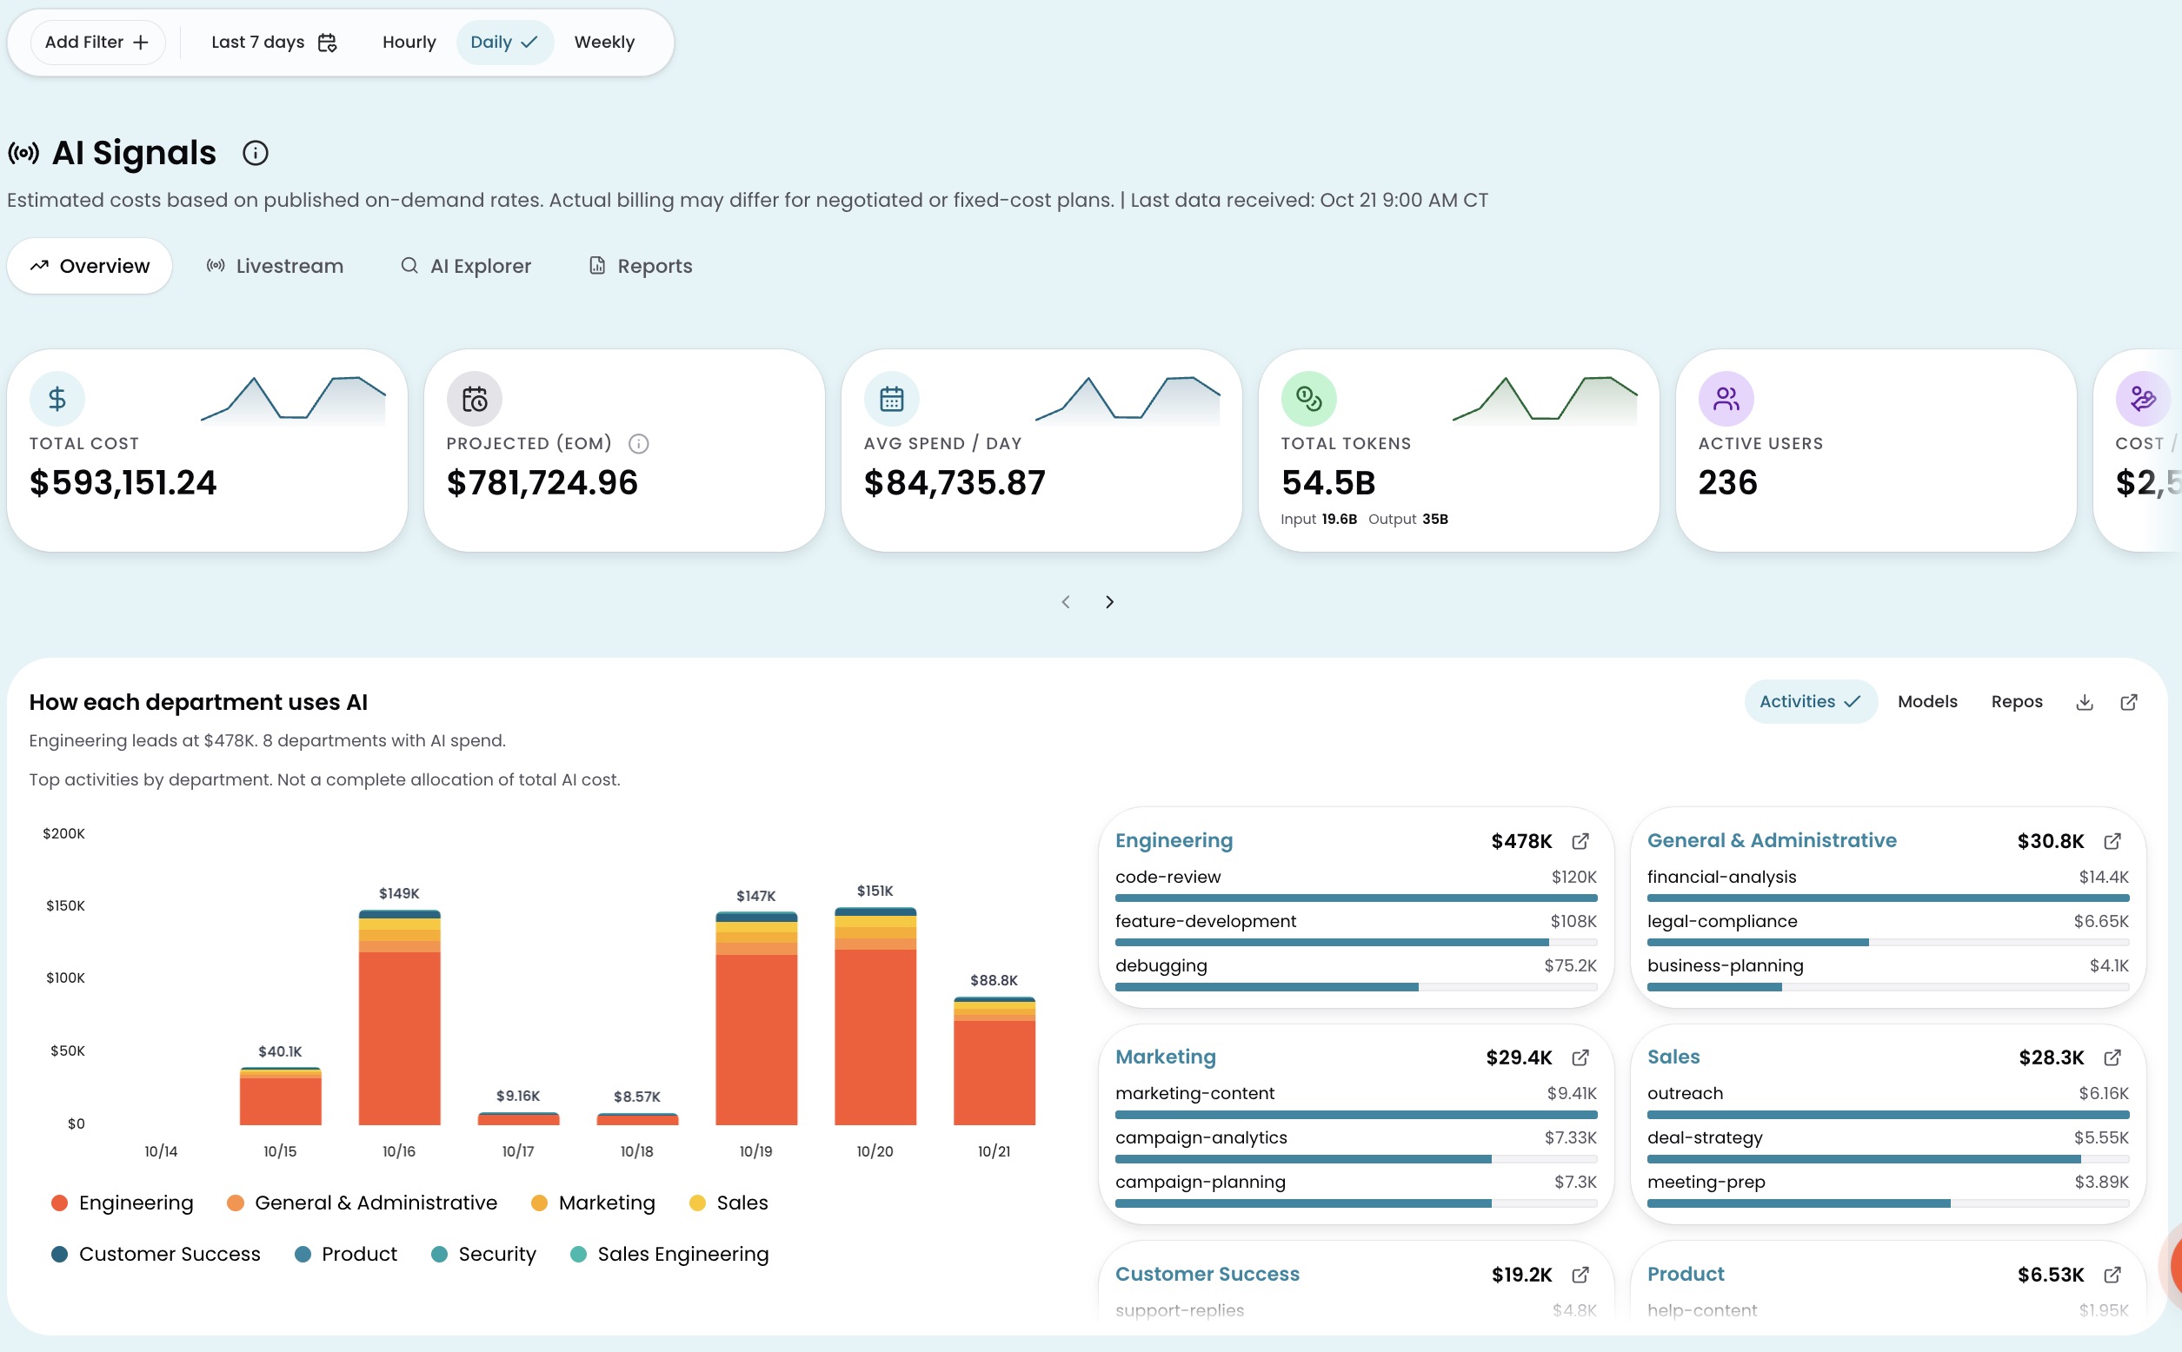Image resolution: width=2182 pixels, height=1352 pixels.
Task: Switch chart view to Repos
Action: (x=2017, y=702)
